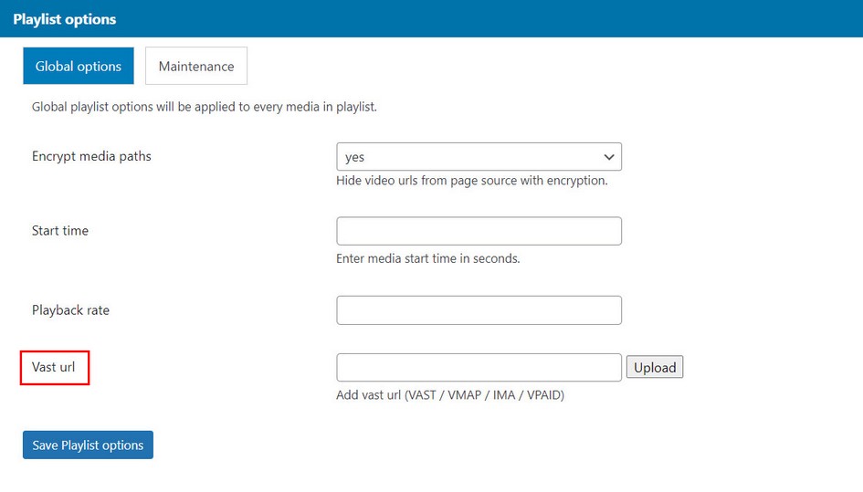The height and width of the screenshot is (492, 863).
Task: Open the Encrypt media paths dropdown
Action: [478, 156]
